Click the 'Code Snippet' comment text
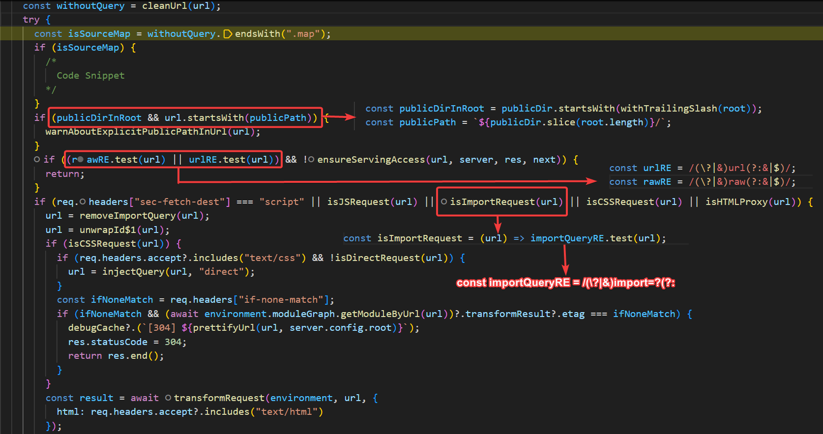Viewport: 823px width, 434px height. [x=90, y=76]
